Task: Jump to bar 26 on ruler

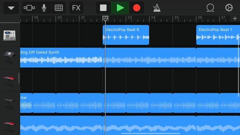Action: pyautogui.click(x=200, y=18)
